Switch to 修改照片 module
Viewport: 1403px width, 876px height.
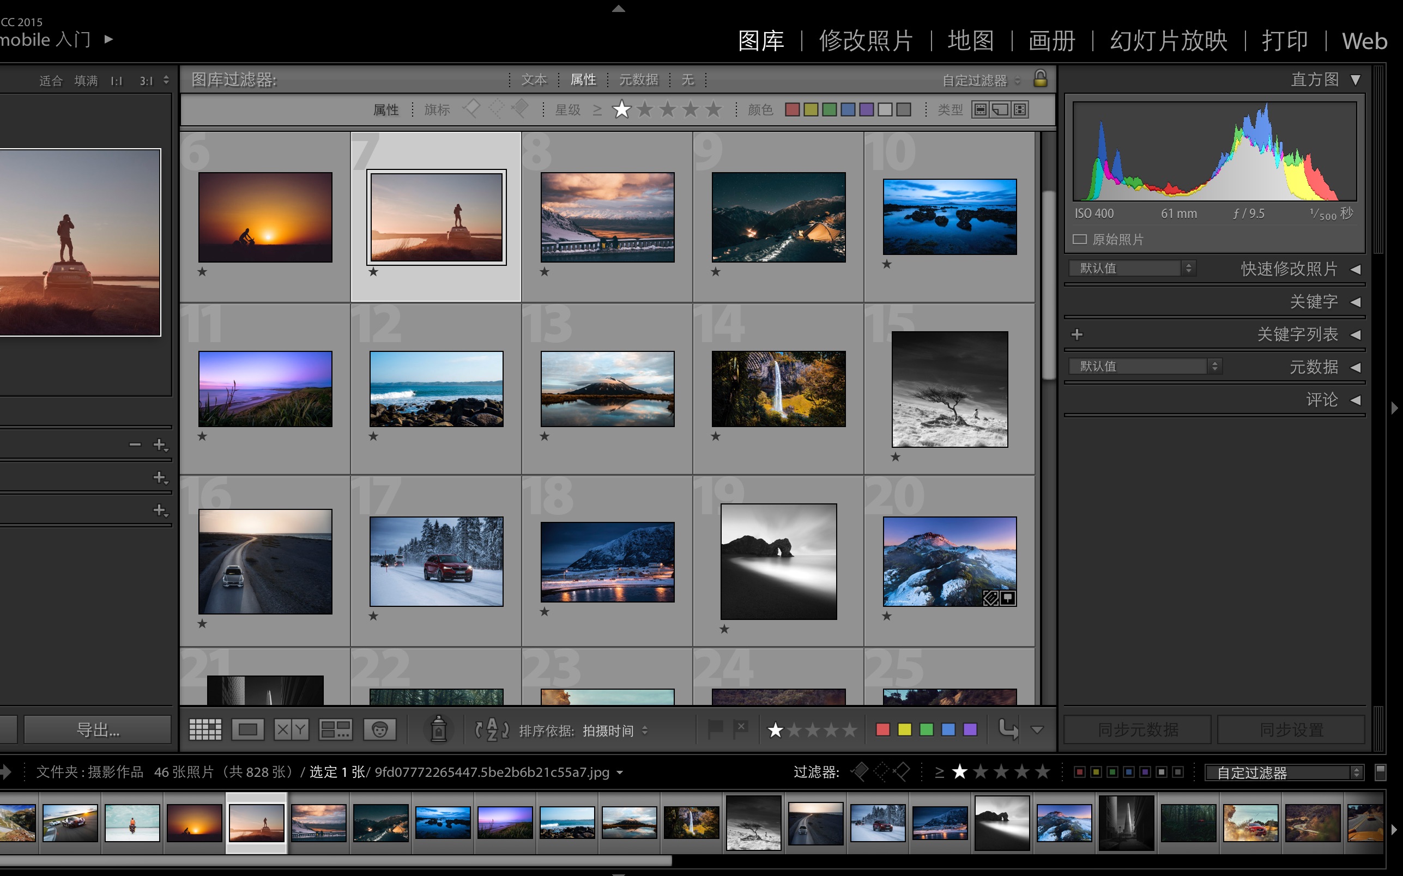tap(866, 40)
